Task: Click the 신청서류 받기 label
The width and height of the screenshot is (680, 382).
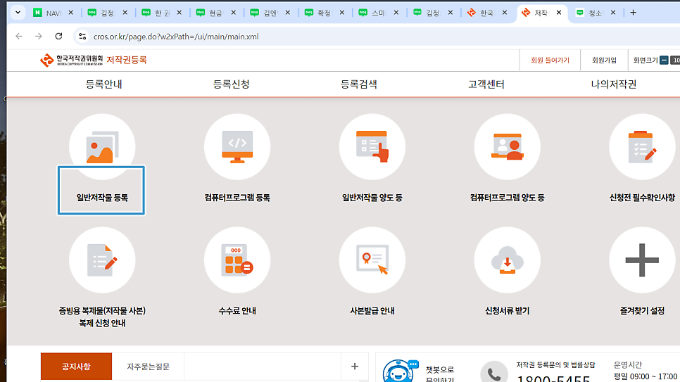Action: [508, 311]
